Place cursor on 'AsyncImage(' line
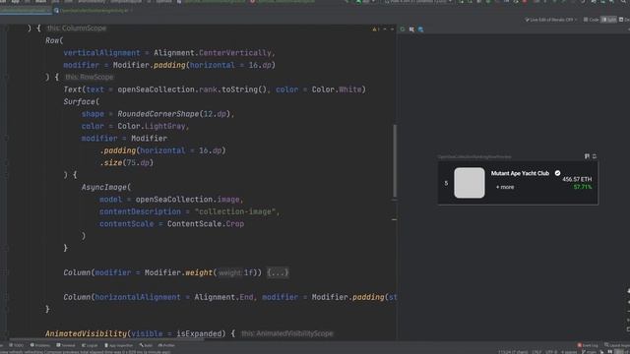This screenshot has height=354, width=630. (x=106, y=187)
